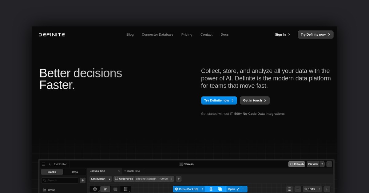
Task: Switch to the Block Title tab
Action: (x=133, y=171)
